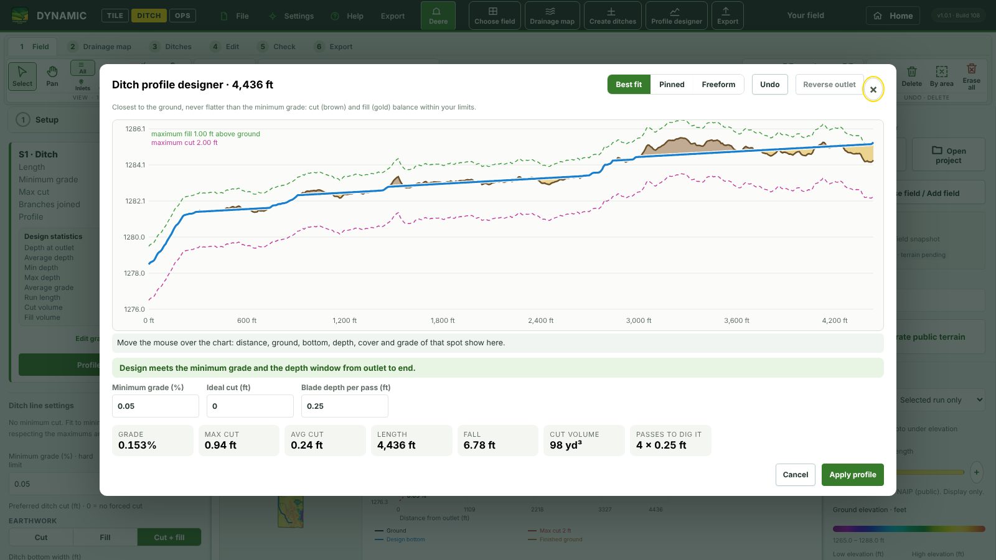This screenshot has width=996, height=560.
Task: Click the Reverse outlet button
Action: [x=829, y=85]
